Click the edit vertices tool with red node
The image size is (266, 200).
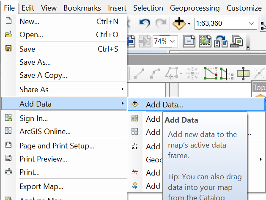[211, 73]
